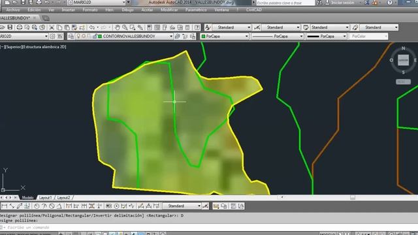418x235 pixels.
Task: Open the Modificar menu
Action: coord(169,10)
